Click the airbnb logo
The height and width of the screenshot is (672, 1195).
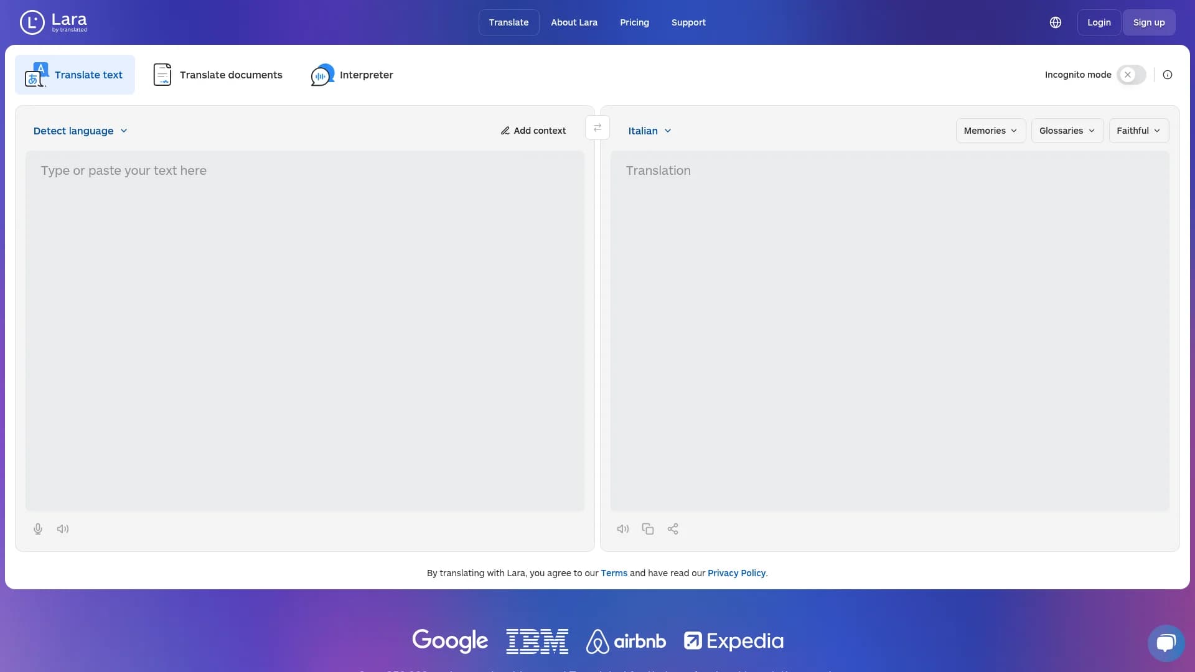click(626, 641)
